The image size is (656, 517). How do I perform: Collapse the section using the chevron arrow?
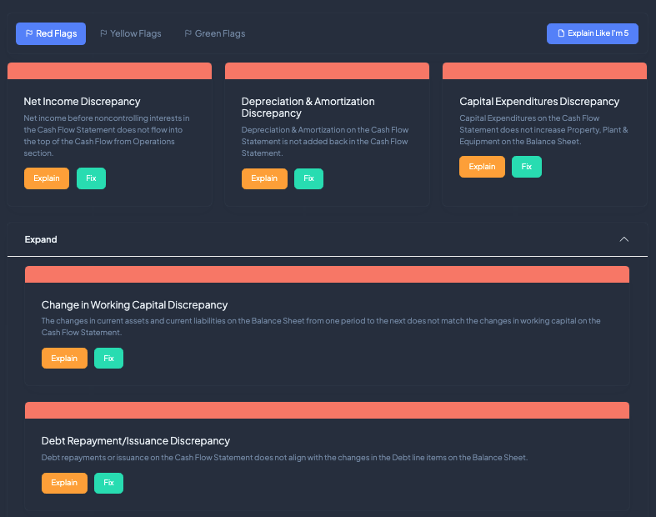(624, 239)
